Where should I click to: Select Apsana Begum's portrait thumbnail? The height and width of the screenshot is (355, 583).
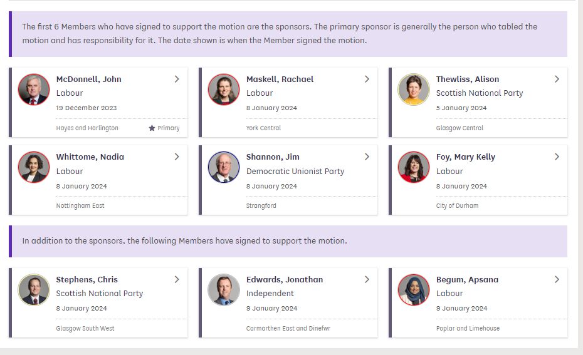[414, 290]
